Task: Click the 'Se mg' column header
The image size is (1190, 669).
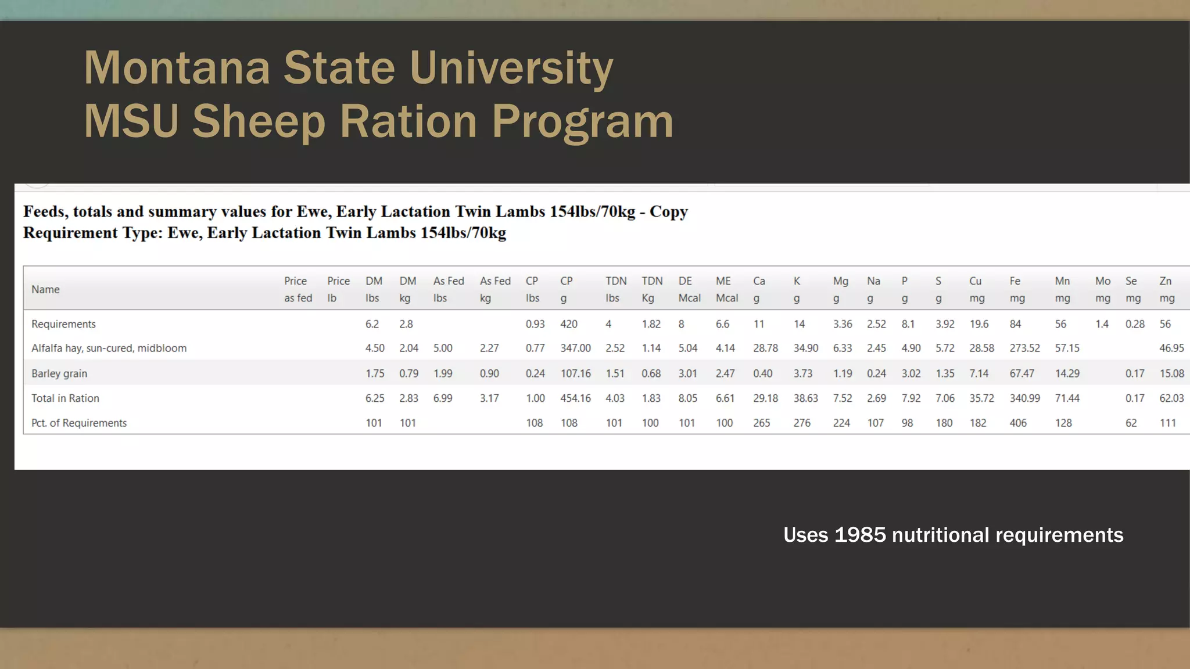Action: point(1133,289)
